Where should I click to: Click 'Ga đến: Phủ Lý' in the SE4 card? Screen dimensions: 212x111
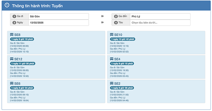coord(118,73)
